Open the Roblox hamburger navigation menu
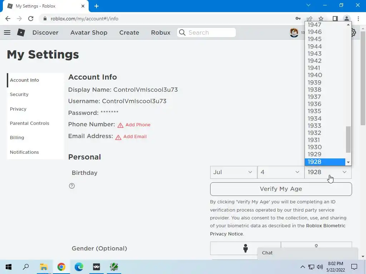The width and height of the screenshot is (366, 274). tap(7, 32)
